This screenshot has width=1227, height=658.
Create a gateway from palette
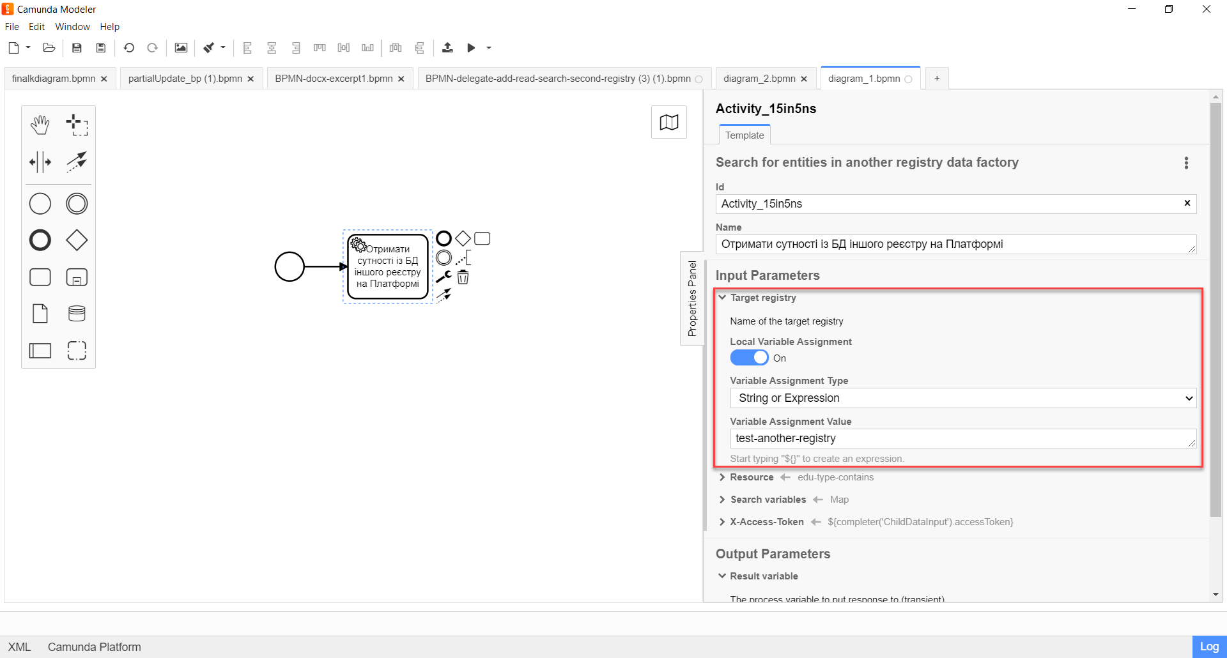77,240
